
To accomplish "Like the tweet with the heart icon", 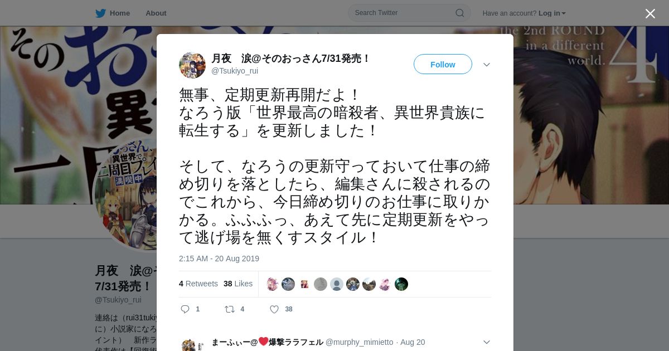I will pyautogui.click(x=274, y=309).
